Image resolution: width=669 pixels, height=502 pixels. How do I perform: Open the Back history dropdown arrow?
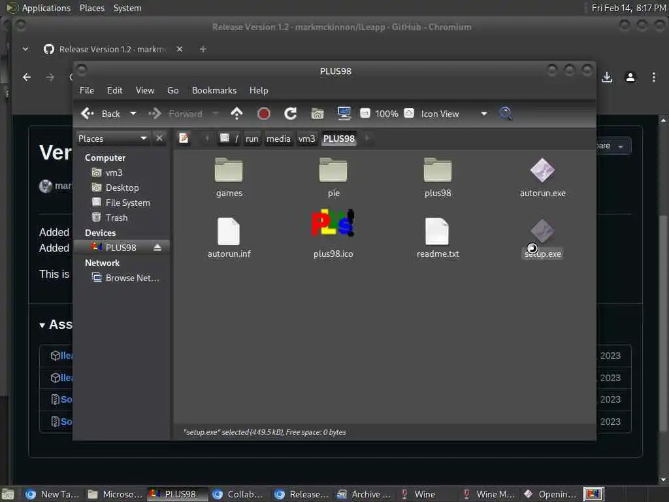pyautogui.click(x=133, y=114)
